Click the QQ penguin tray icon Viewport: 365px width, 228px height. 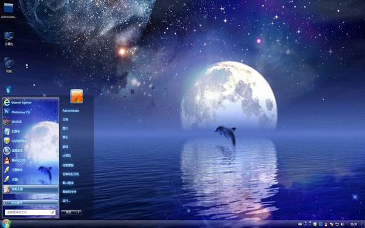point(326,224)
